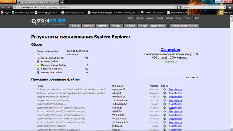The width and height of the screenshot is (233, 131).
Task: Click the search magnifier in Google box
Action: pos(224,7)
